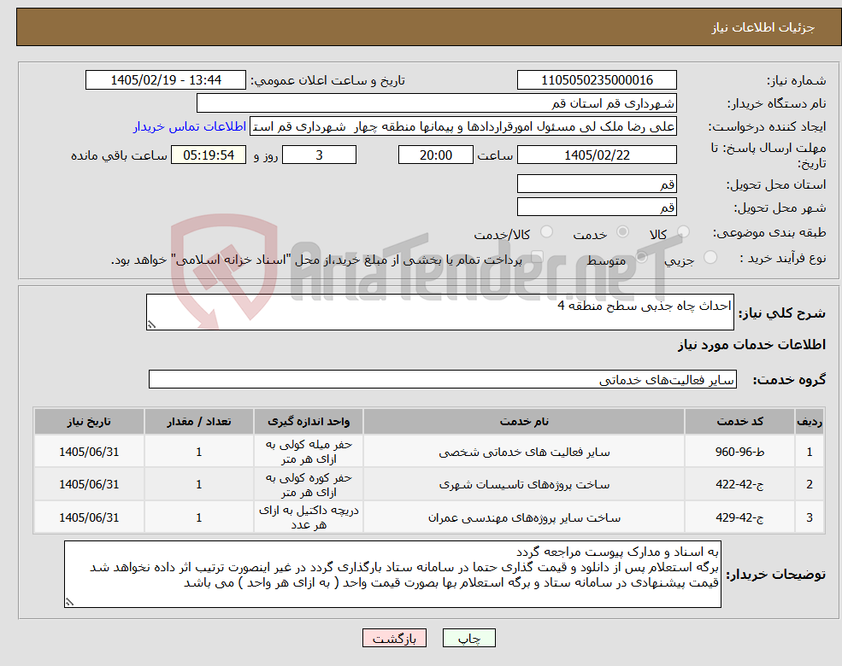This screenshot has width=842, height=666.
Task: Click the buyer name field شهرداری قم استان قم
Action: [436, 103]
